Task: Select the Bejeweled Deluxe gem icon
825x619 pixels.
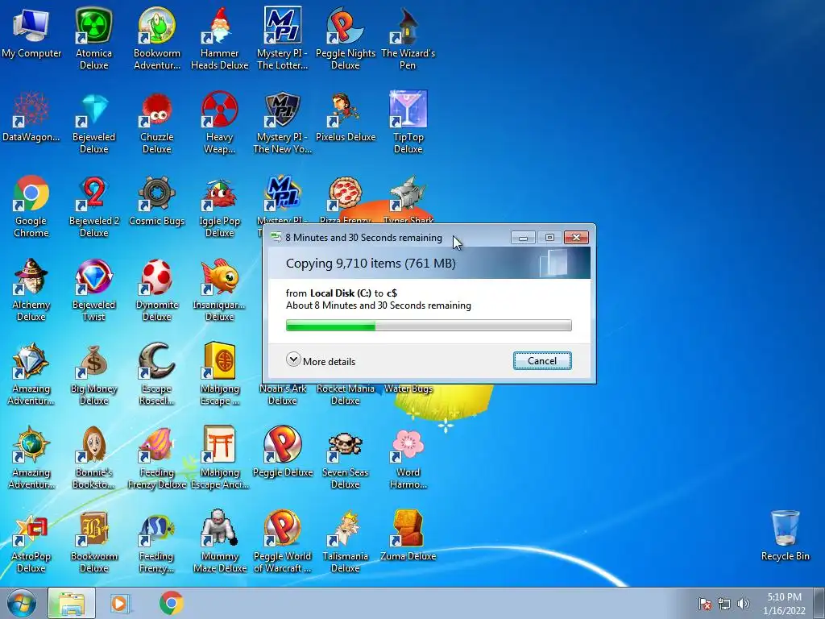Action: [93, 123]
